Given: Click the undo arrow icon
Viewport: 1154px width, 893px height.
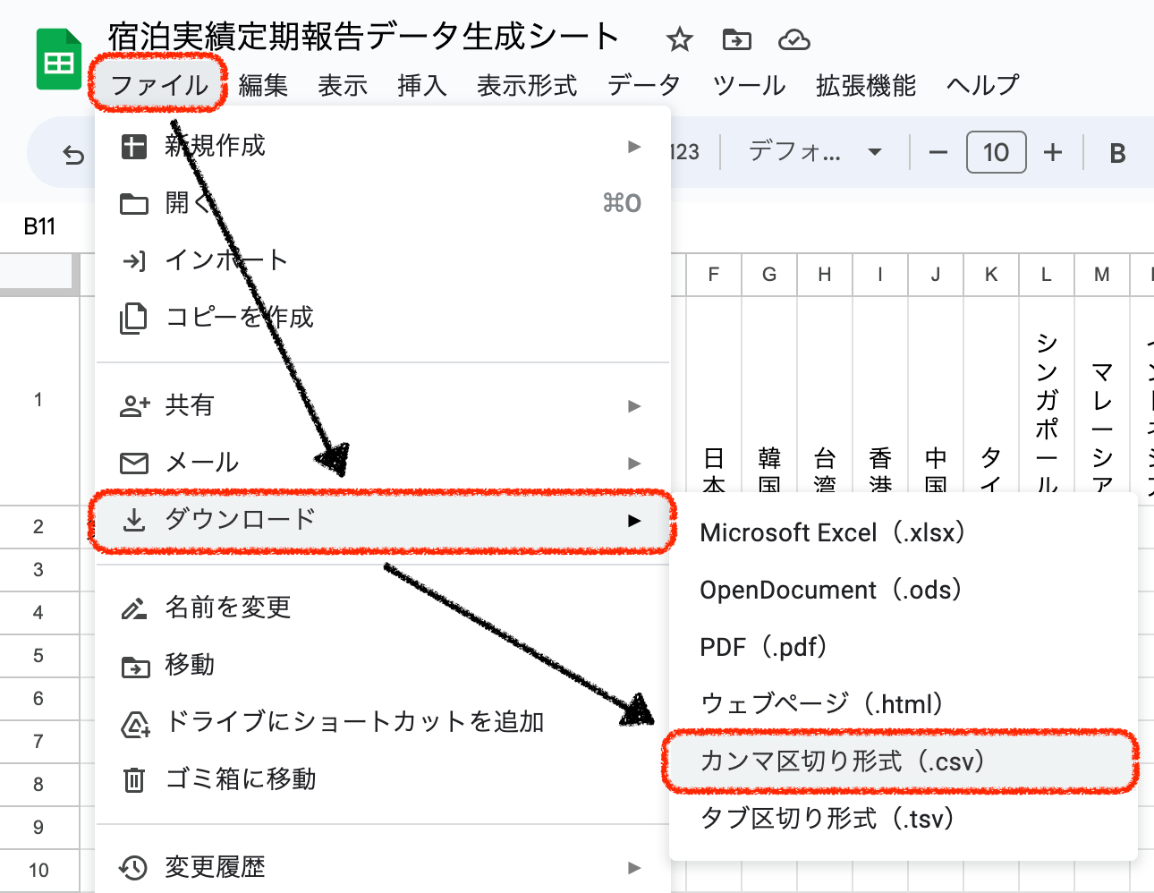Looking at the screenshot, I should click(x=73, y=155).
